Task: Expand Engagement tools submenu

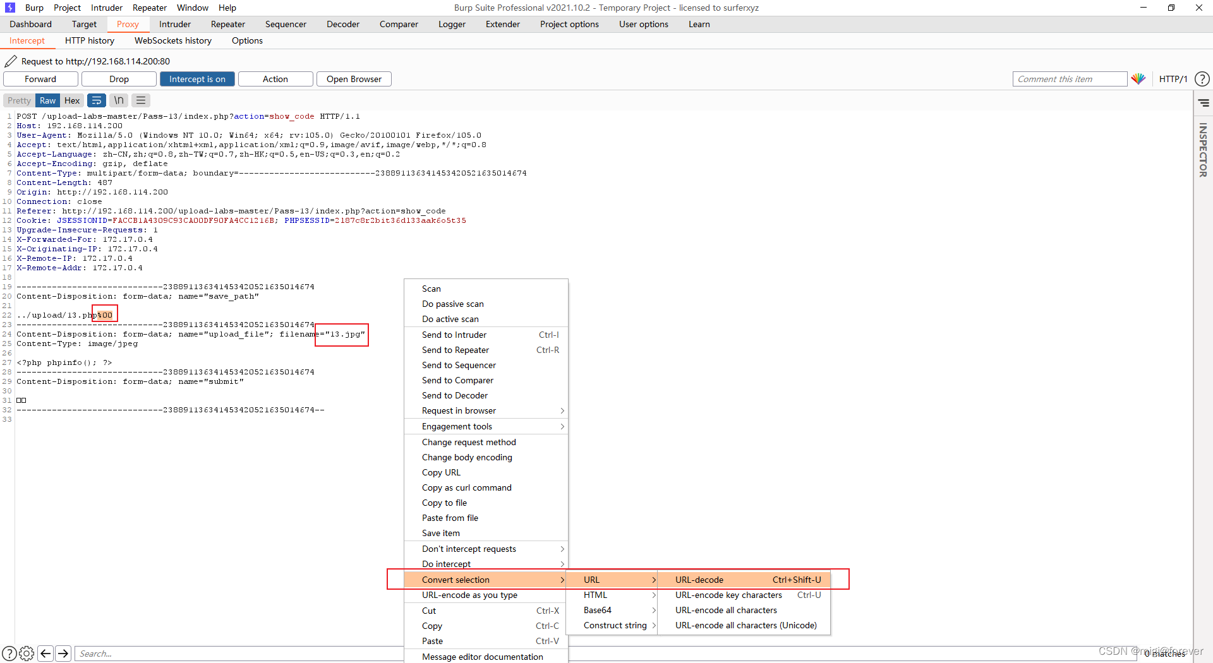Action: [x=486, y=427]
